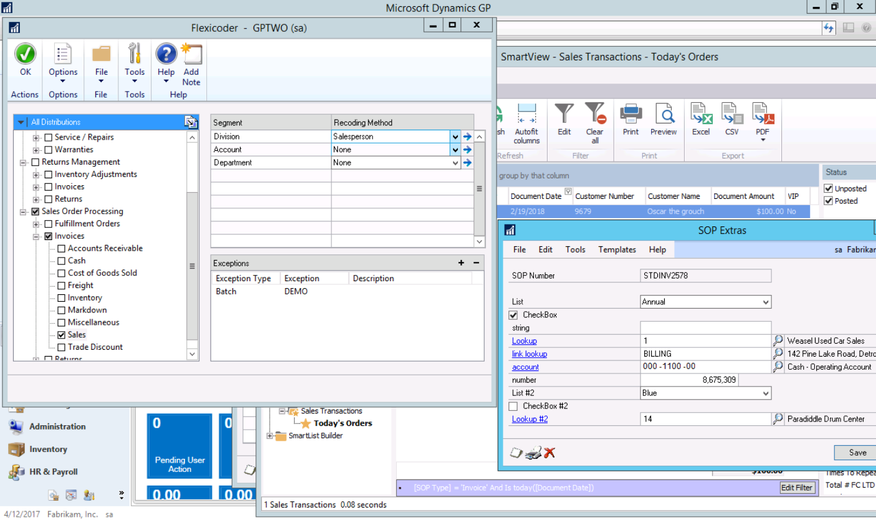Uncheck the Posted status box
Image resolution: width=876 pixels, height=520 pixels.
[x=829, y=201]
